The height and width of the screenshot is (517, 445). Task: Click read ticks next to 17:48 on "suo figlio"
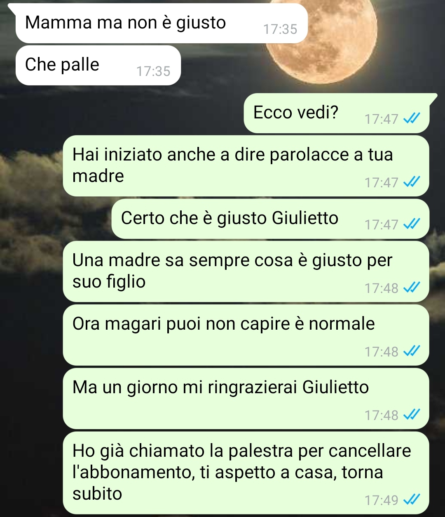tap(412, 288)
